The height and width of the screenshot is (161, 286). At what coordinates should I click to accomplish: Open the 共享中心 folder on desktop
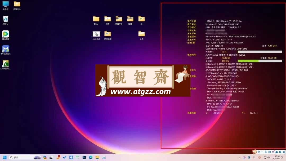tap(17, 6)
